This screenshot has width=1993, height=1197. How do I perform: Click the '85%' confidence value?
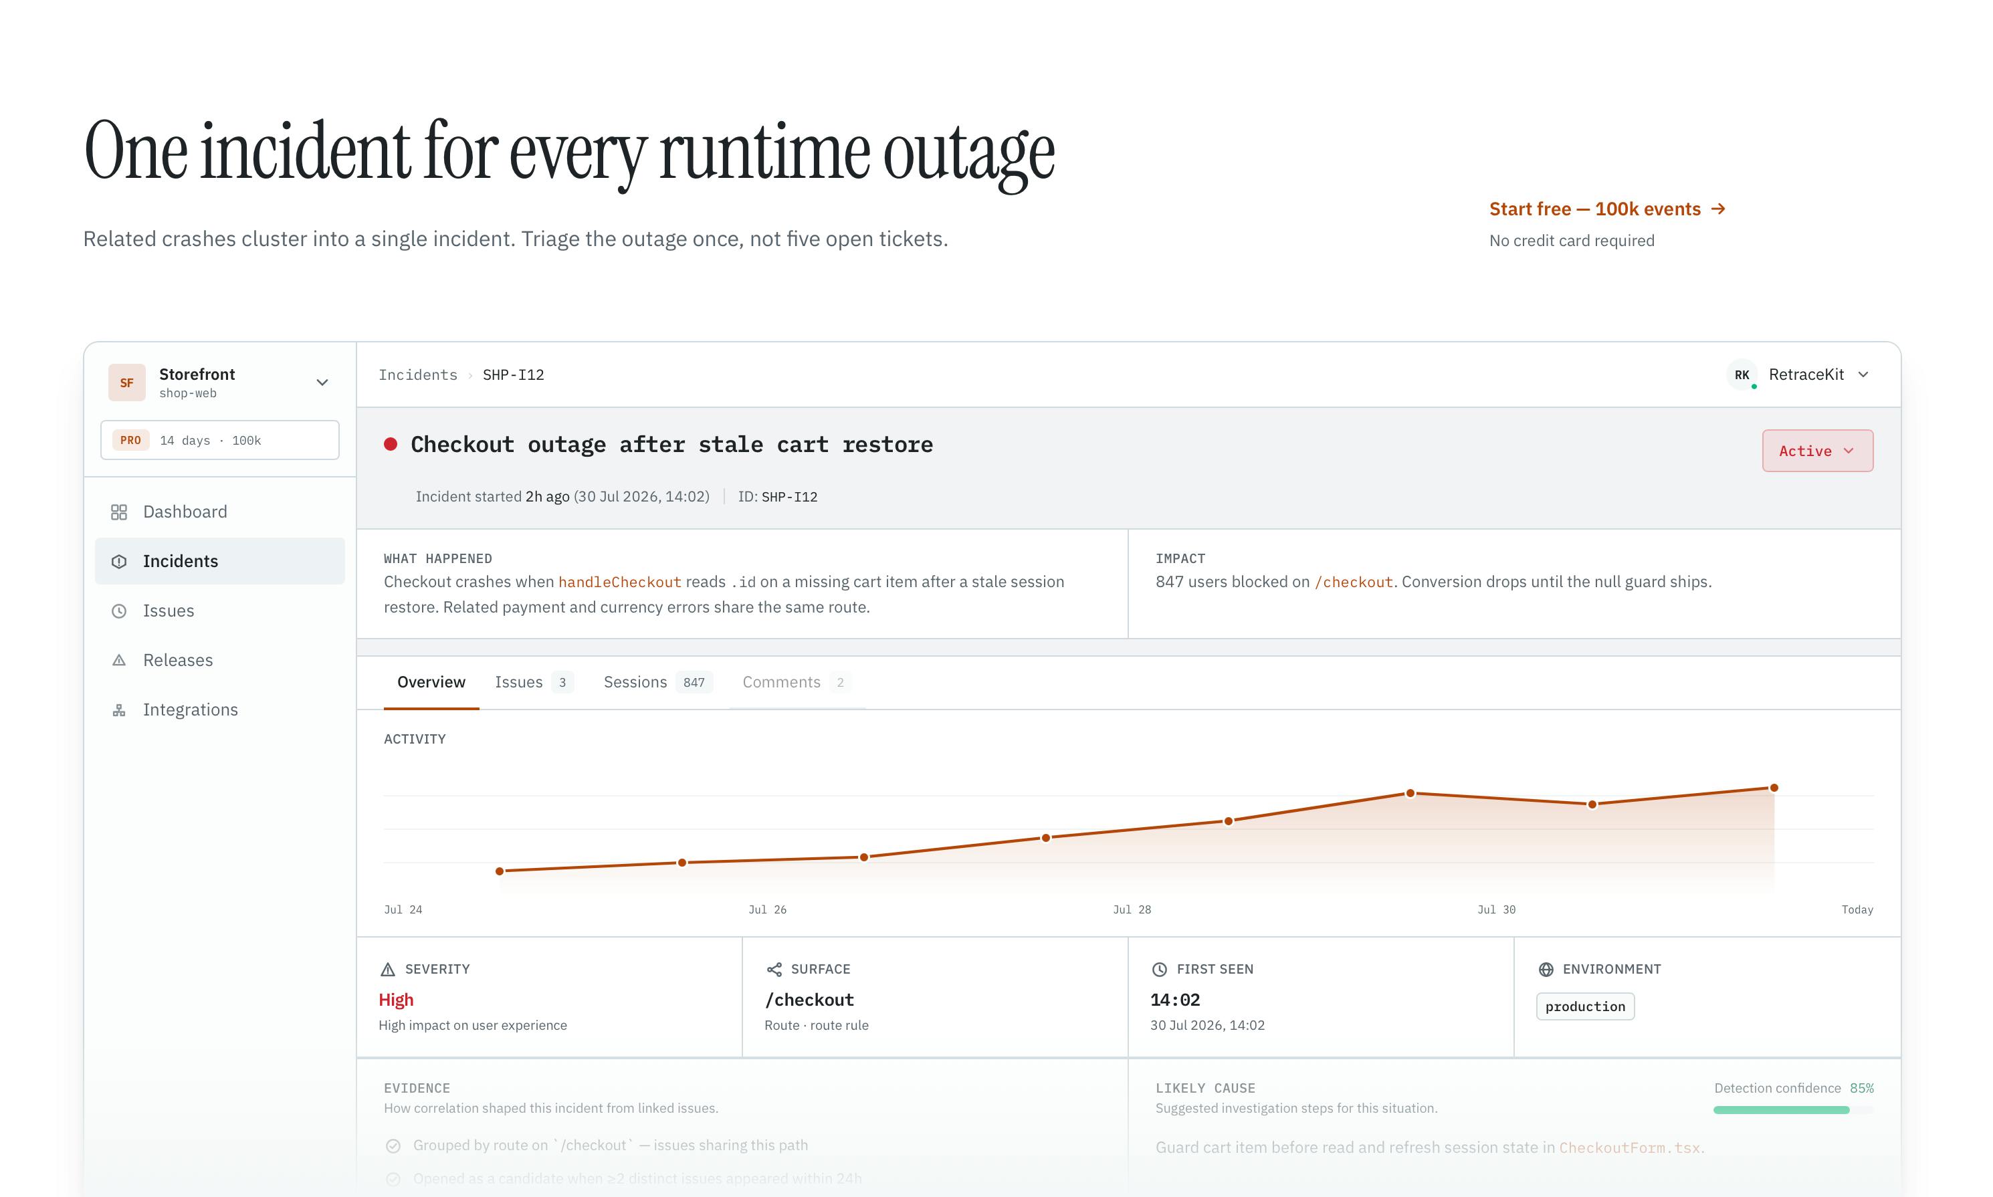click(1861, 1088)
